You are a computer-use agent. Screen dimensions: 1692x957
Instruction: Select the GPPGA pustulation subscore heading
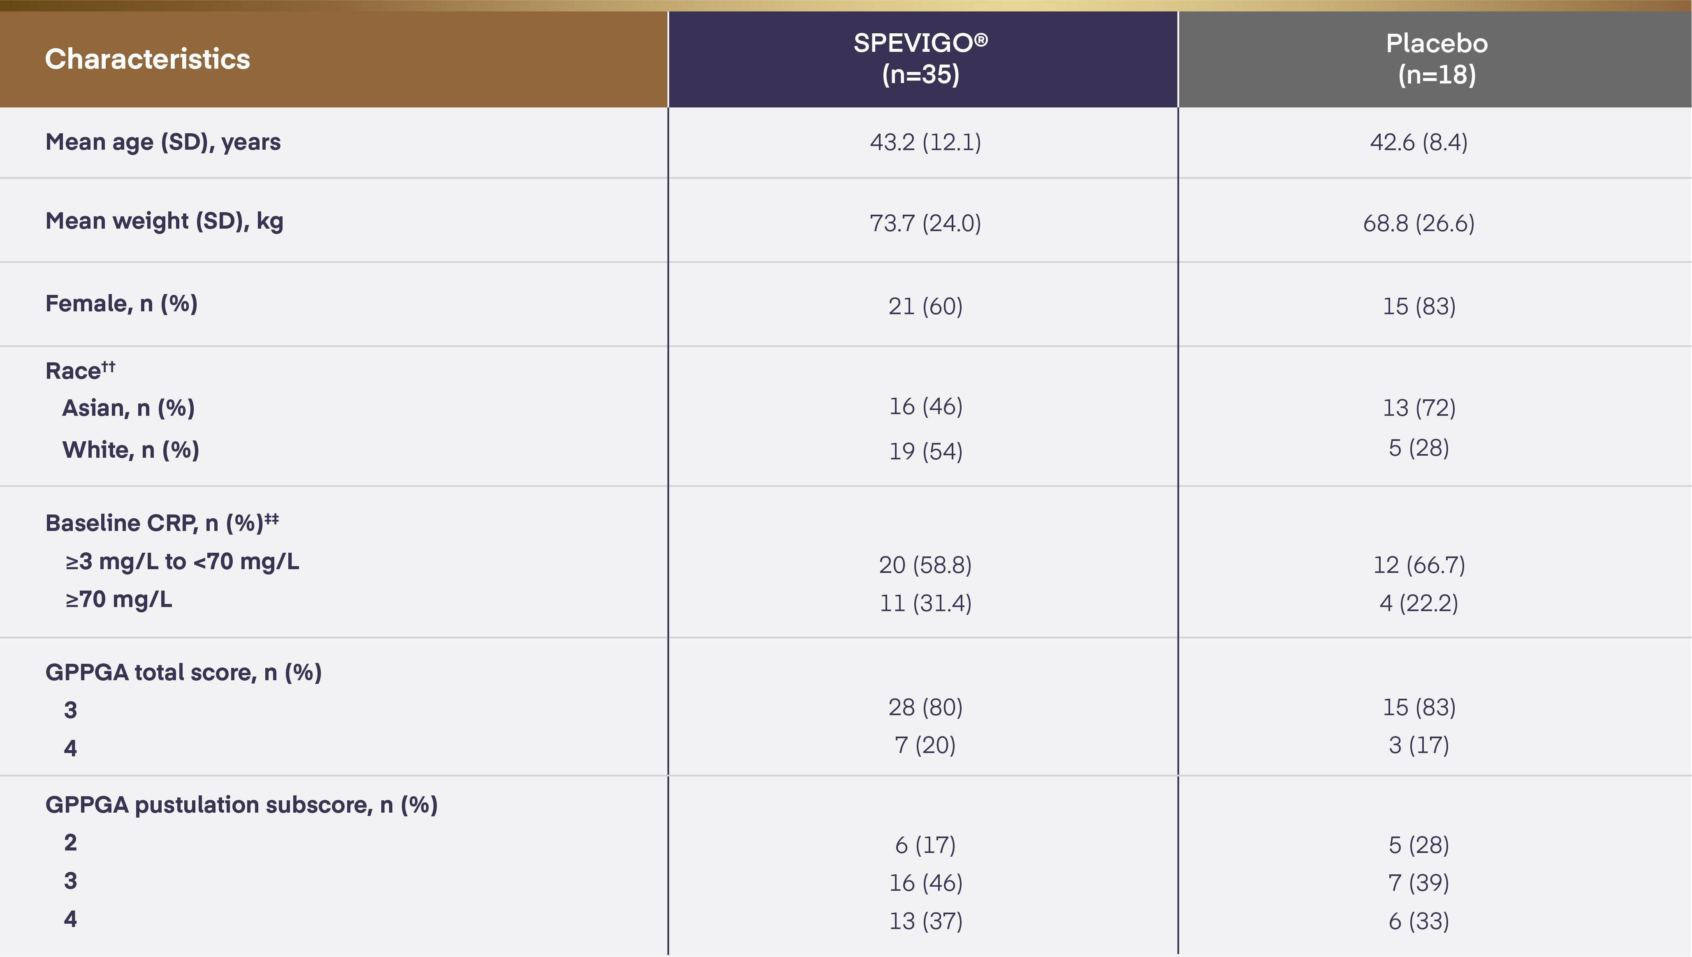click(x=241, y=805)
